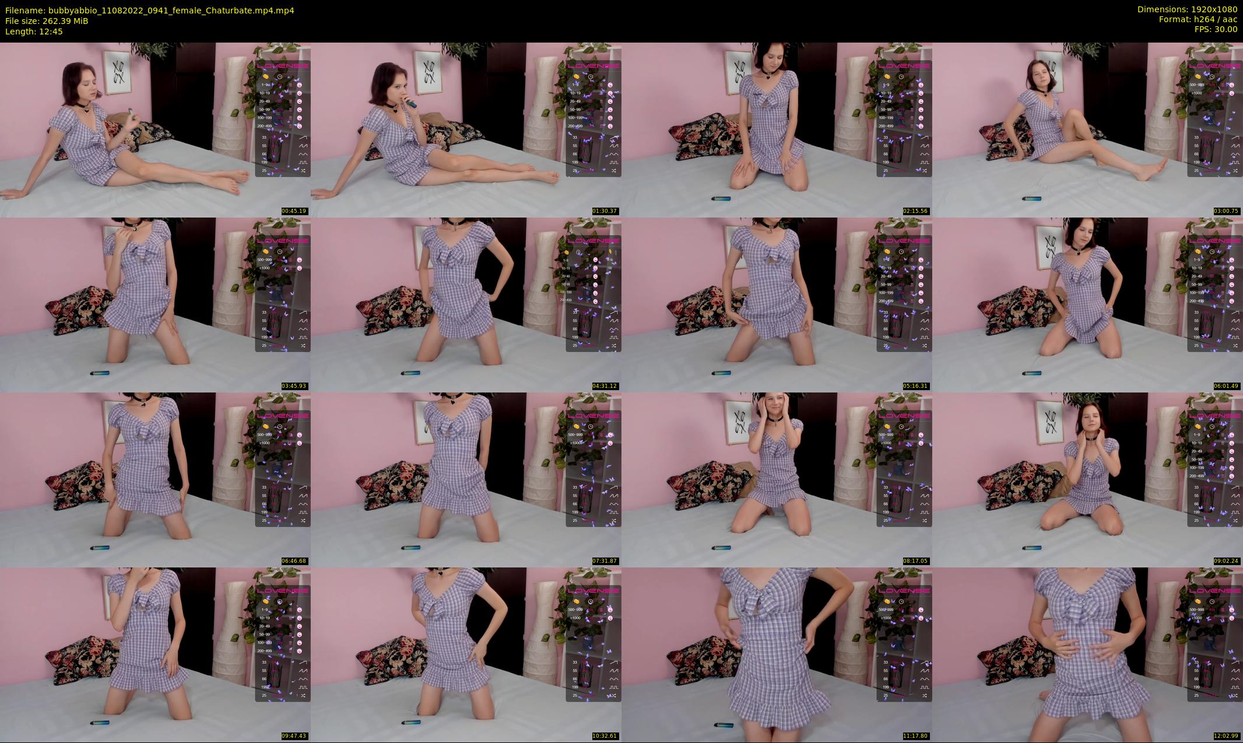Click the thumbnail marked 06:46.68

coord(155,479)
